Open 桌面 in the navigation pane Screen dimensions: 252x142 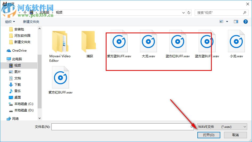tap(15, 98)
